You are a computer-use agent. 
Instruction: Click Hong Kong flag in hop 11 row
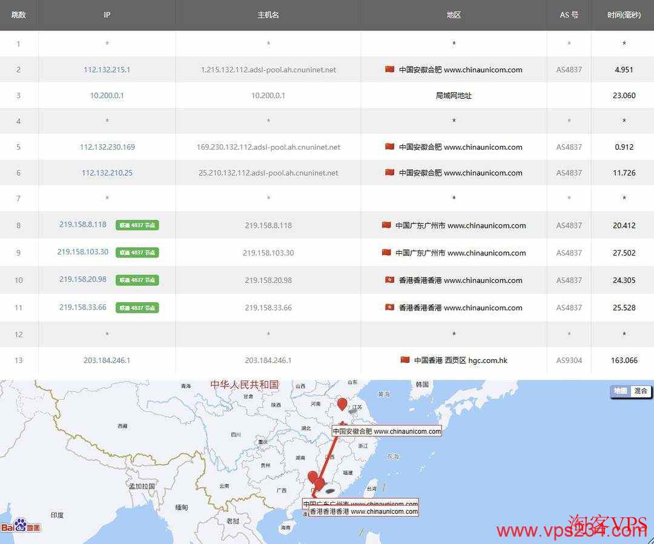tap(389, 307)
